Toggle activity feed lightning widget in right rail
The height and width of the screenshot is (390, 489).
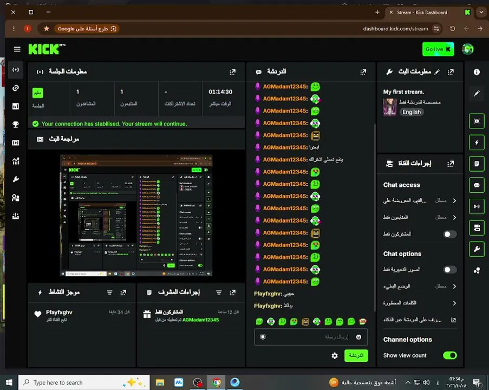click(477, 142)
